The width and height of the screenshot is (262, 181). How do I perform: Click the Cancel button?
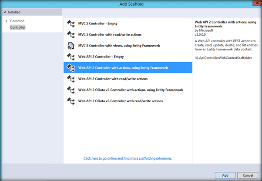click(248, 175)
